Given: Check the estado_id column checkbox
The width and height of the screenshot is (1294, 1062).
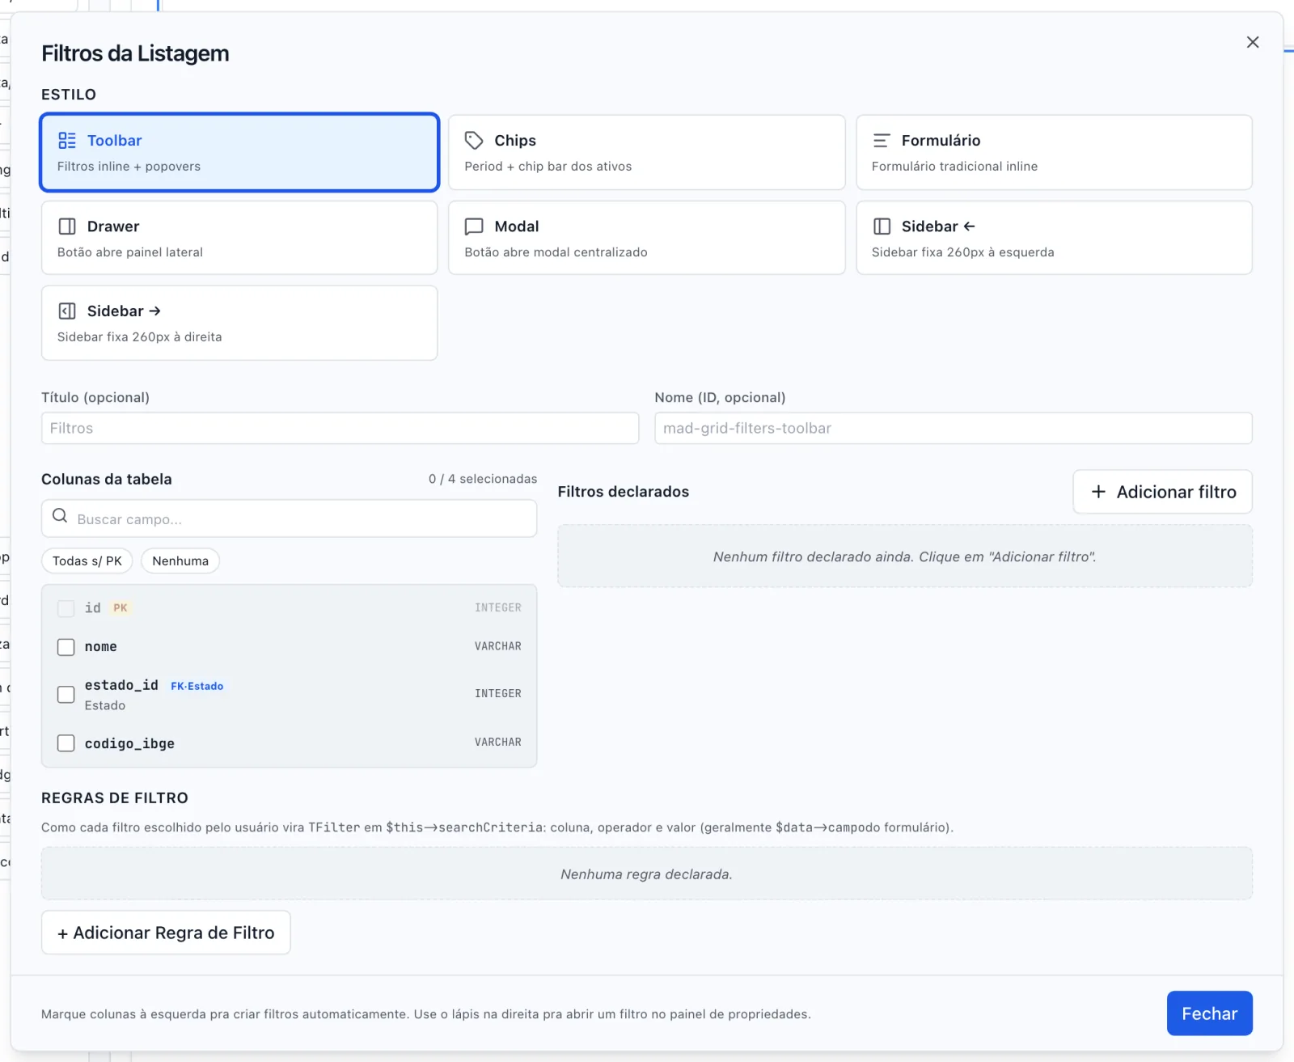Looking at the screenshot, I should (x=66, y=695).
